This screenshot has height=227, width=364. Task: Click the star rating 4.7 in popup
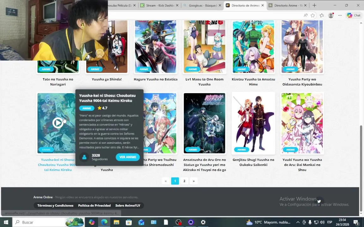click(102, 108)
